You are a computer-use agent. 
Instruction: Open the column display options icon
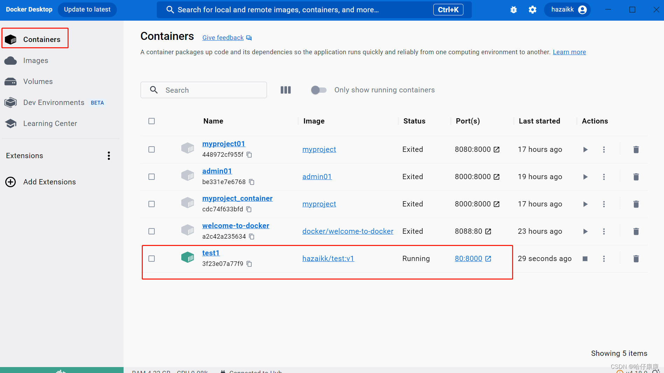(x=286, y=90)
